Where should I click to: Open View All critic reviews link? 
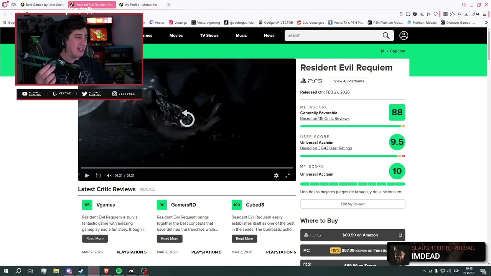(x=147, y=189)
